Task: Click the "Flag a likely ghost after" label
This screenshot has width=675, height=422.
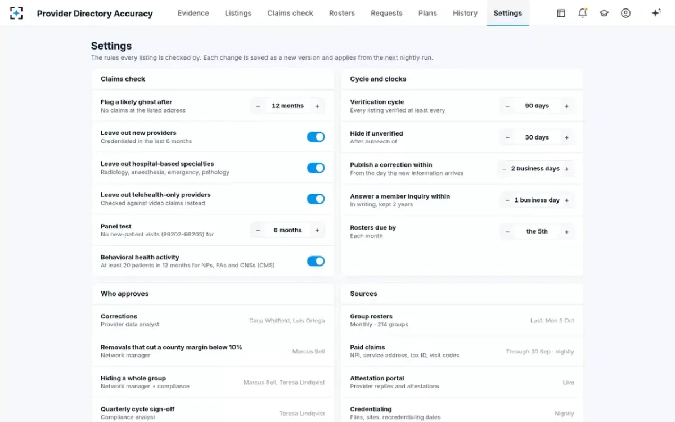Action: click(x=136, y=102)
